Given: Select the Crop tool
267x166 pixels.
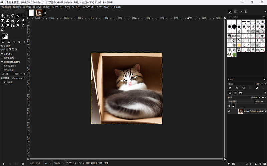Looking at the screenshot, I should [23, 16].
